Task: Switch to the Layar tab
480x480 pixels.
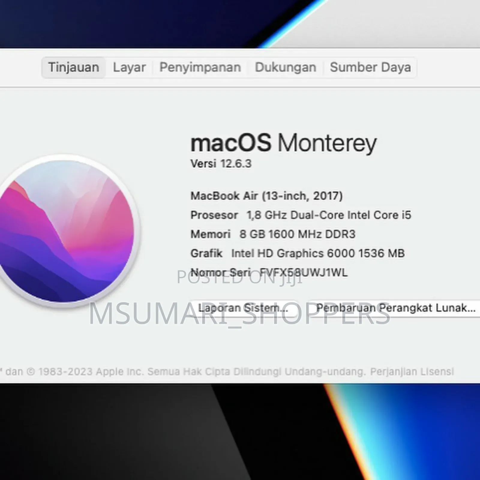Action: pos(129,67)
